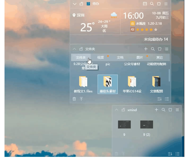Open the 待办 panel hamburger menu
The height and width of the screenshot is (159, 187).
pyautogui.click(x=166, y=4)
